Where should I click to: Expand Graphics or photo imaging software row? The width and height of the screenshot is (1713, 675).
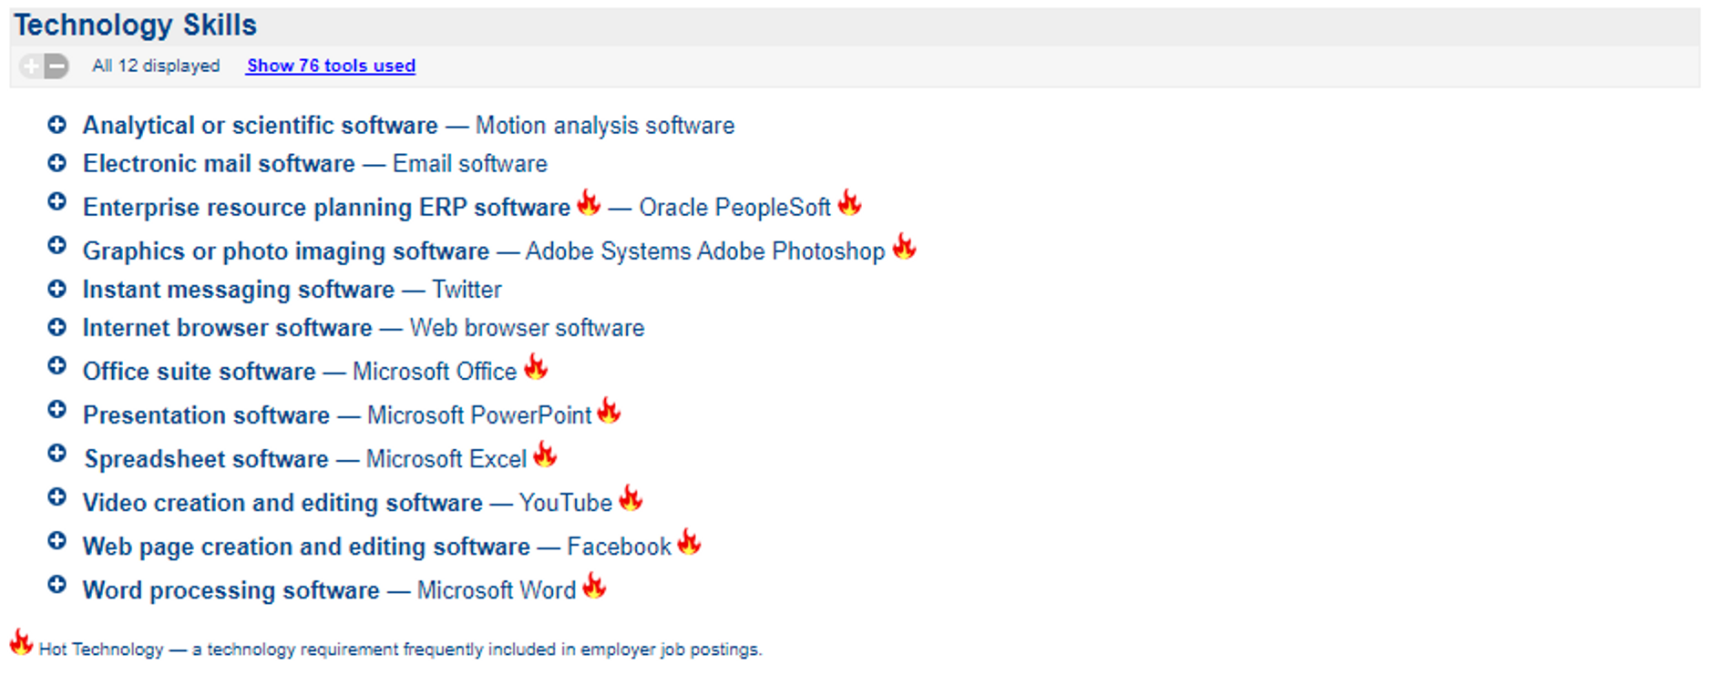click(x=56, y=245)
